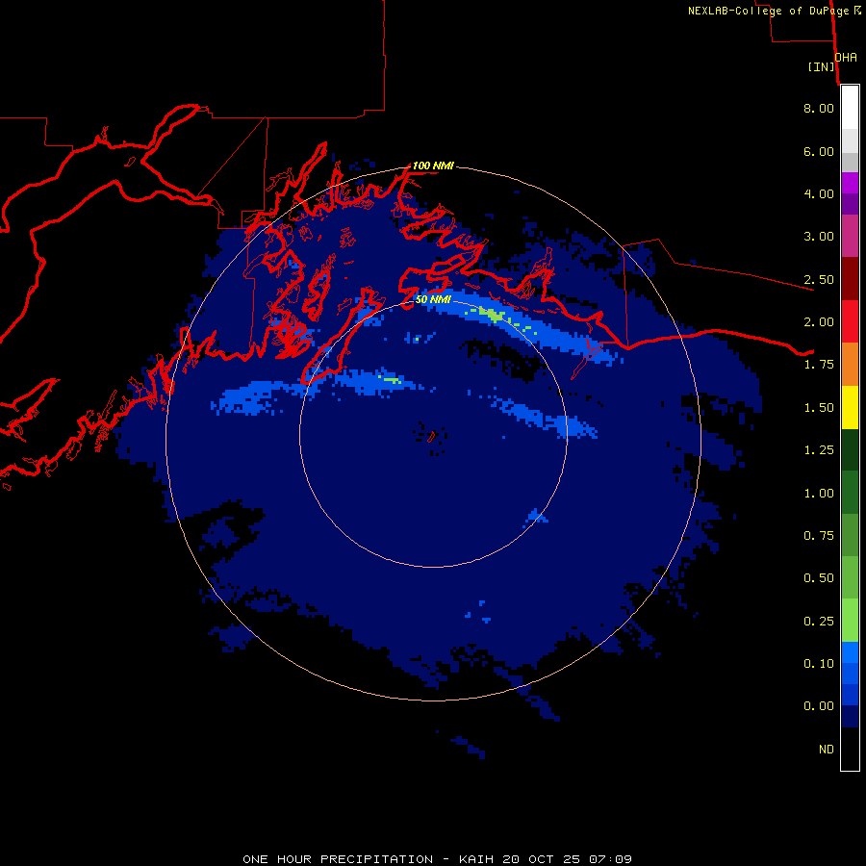Pick the white swatch at the top of the color scale
This screenshot has width=866, height=866.
click(x=850, y=108)
